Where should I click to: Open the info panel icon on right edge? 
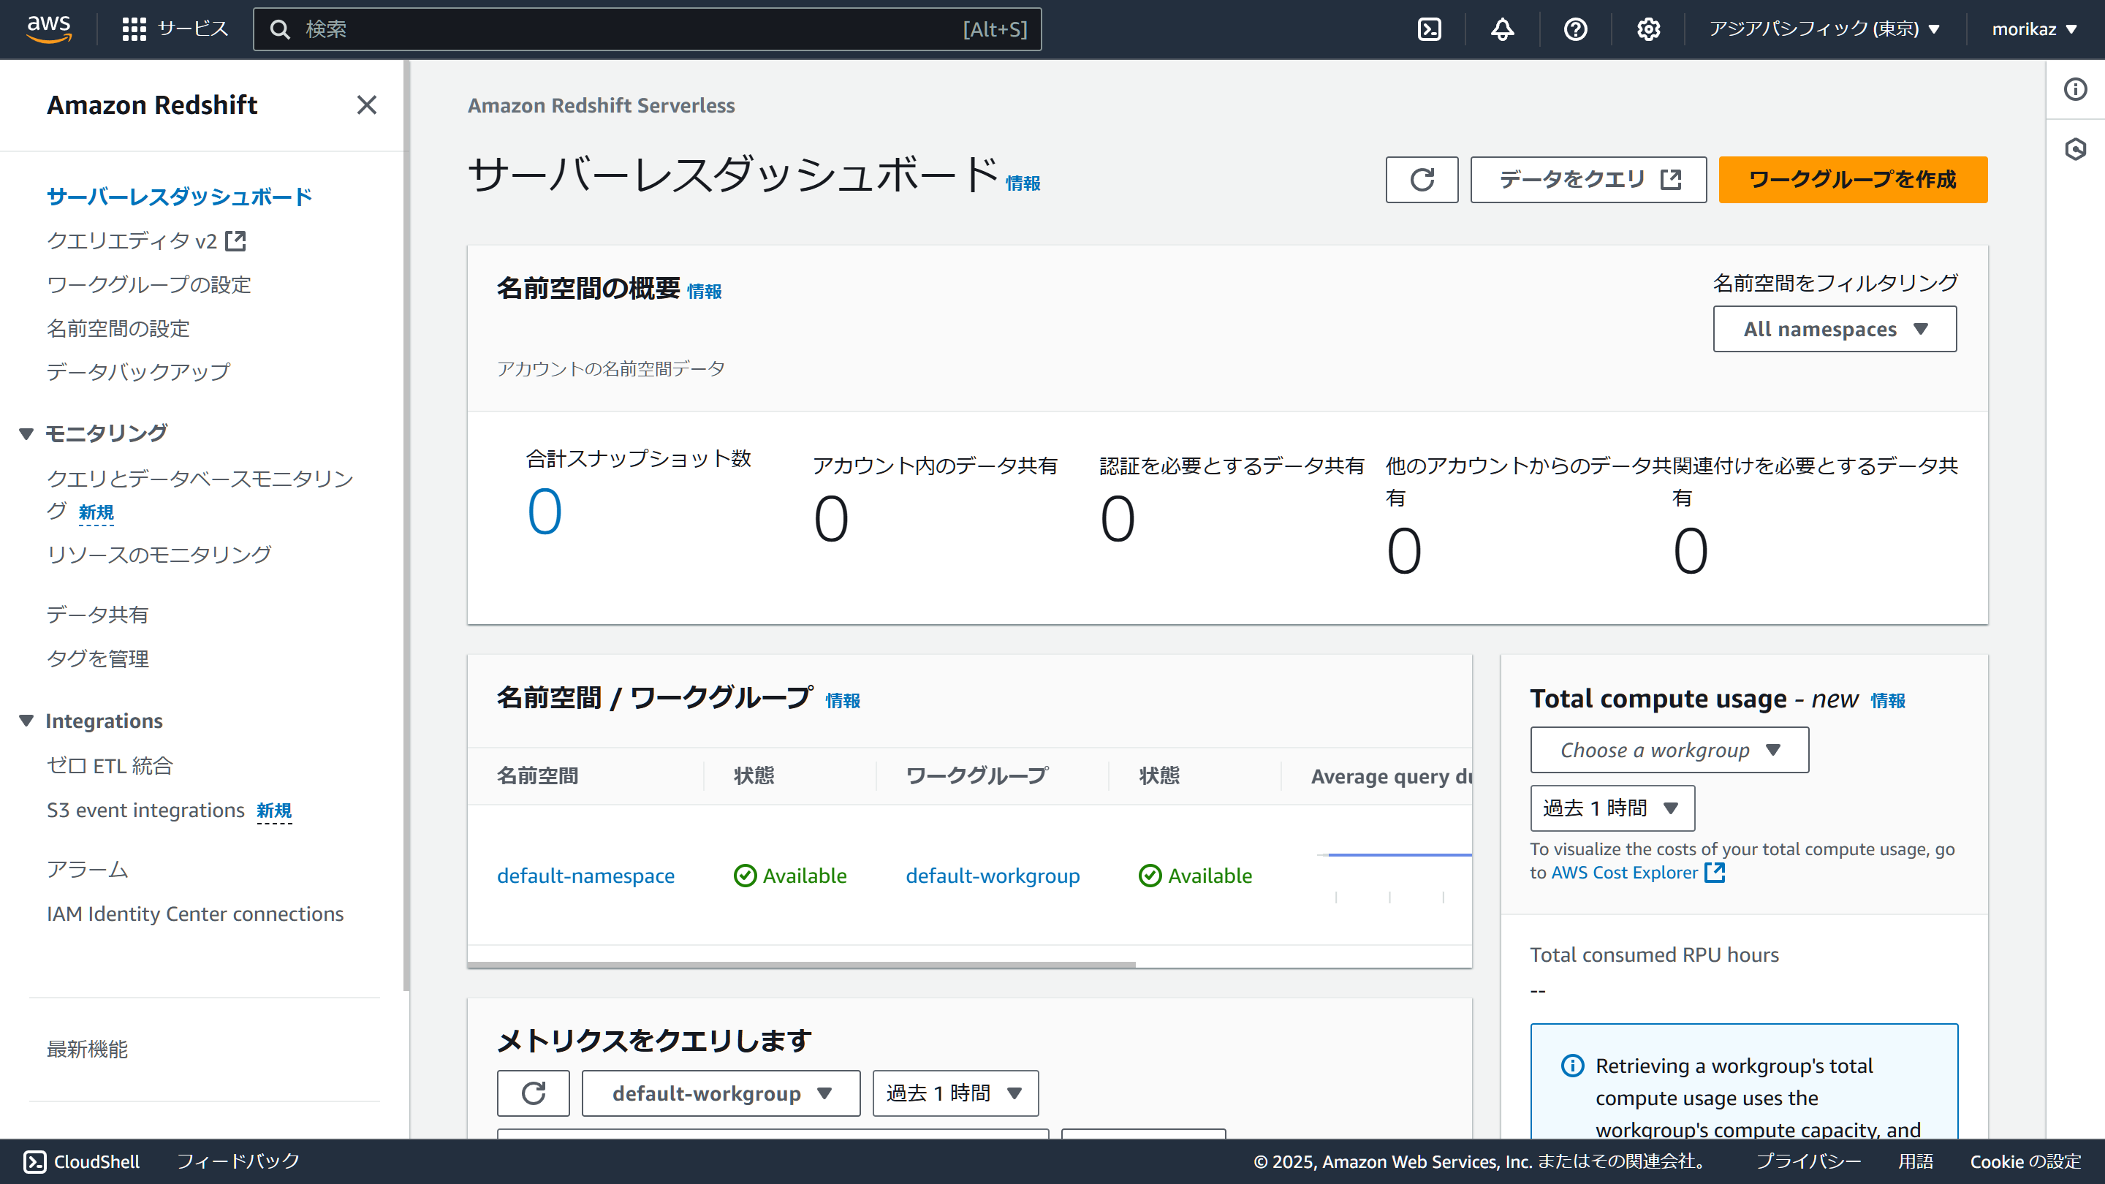2075,89
